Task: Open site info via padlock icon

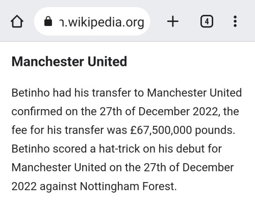Action: (x=48, y=21)
